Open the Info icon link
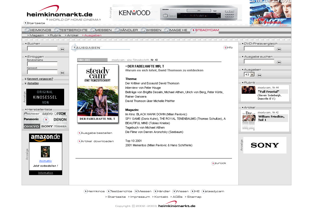This screenshot has width=313, height=211. pos(228,48)
